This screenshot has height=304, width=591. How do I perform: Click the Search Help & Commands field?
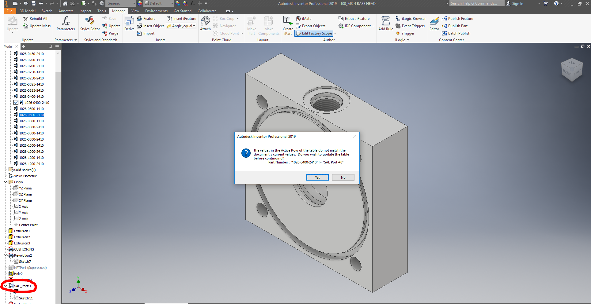477,3
